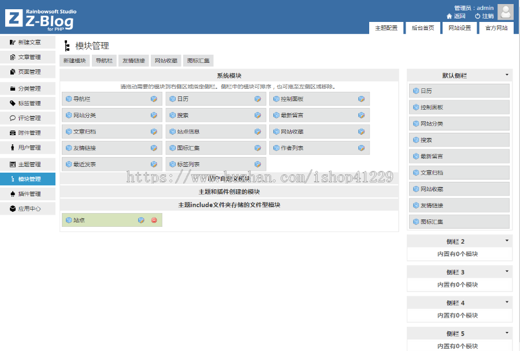The width and height of the screenshot is (520, 351).
Task: Open the 主题配置 top tab
Action: (x=386, y=28)
